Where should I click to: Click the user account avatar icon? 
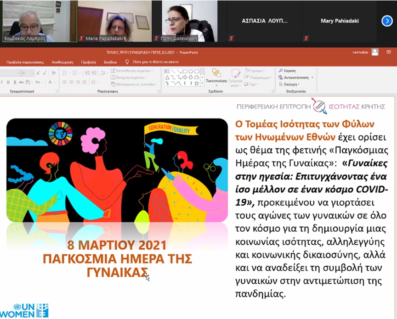coord(375,52)
